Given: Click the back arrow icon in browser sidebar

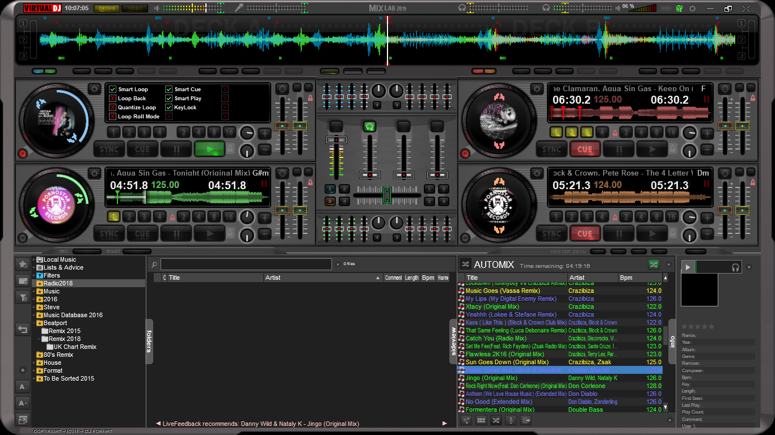Looking at the screenshot, I should 23,329.
